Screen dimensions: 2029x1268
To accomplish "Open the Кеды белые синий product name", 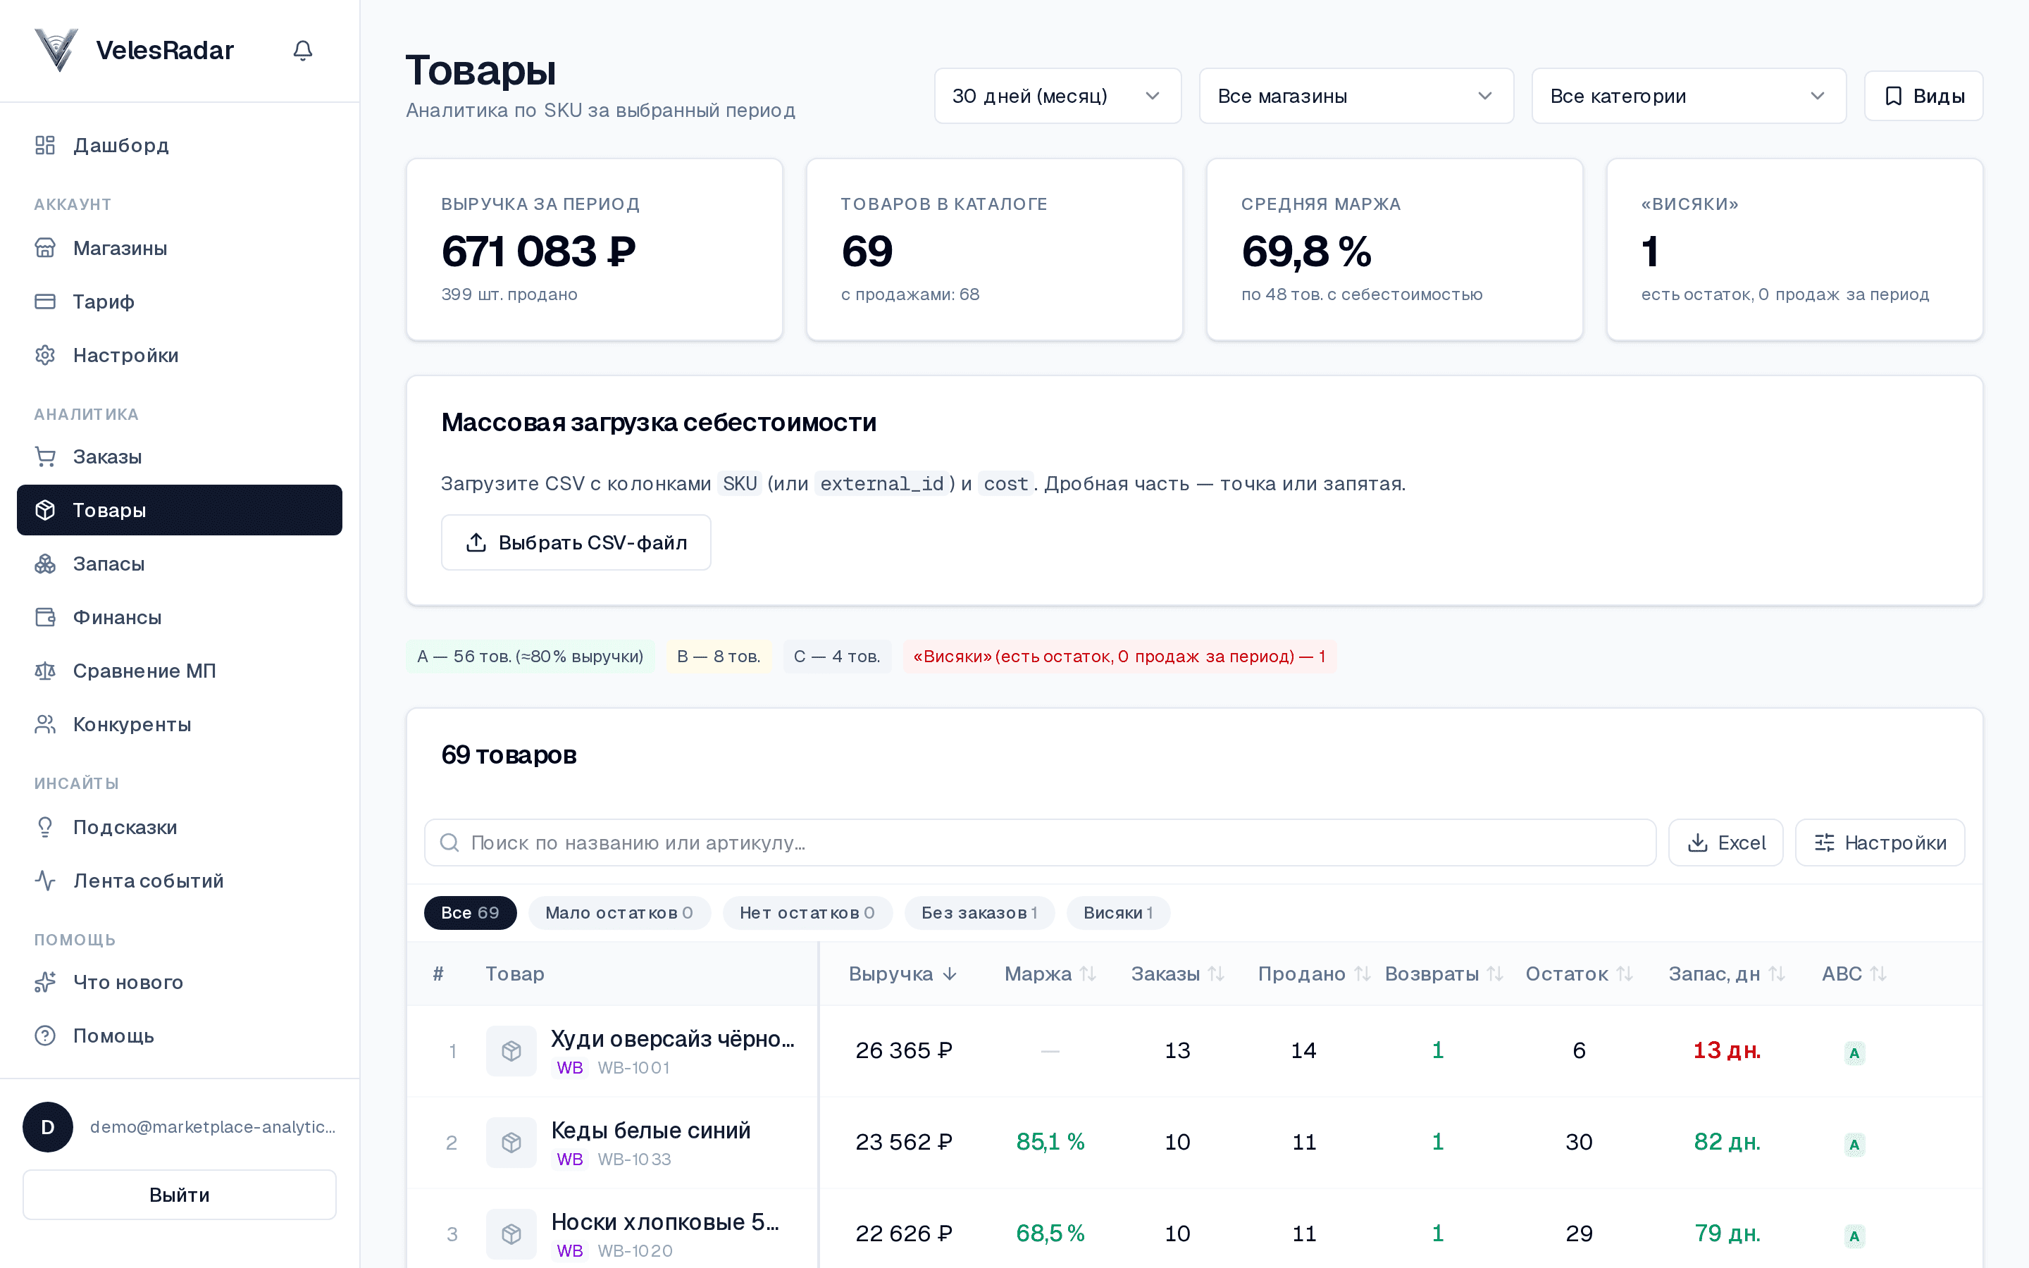I will pyautogui.click(x=651, y=1131).
